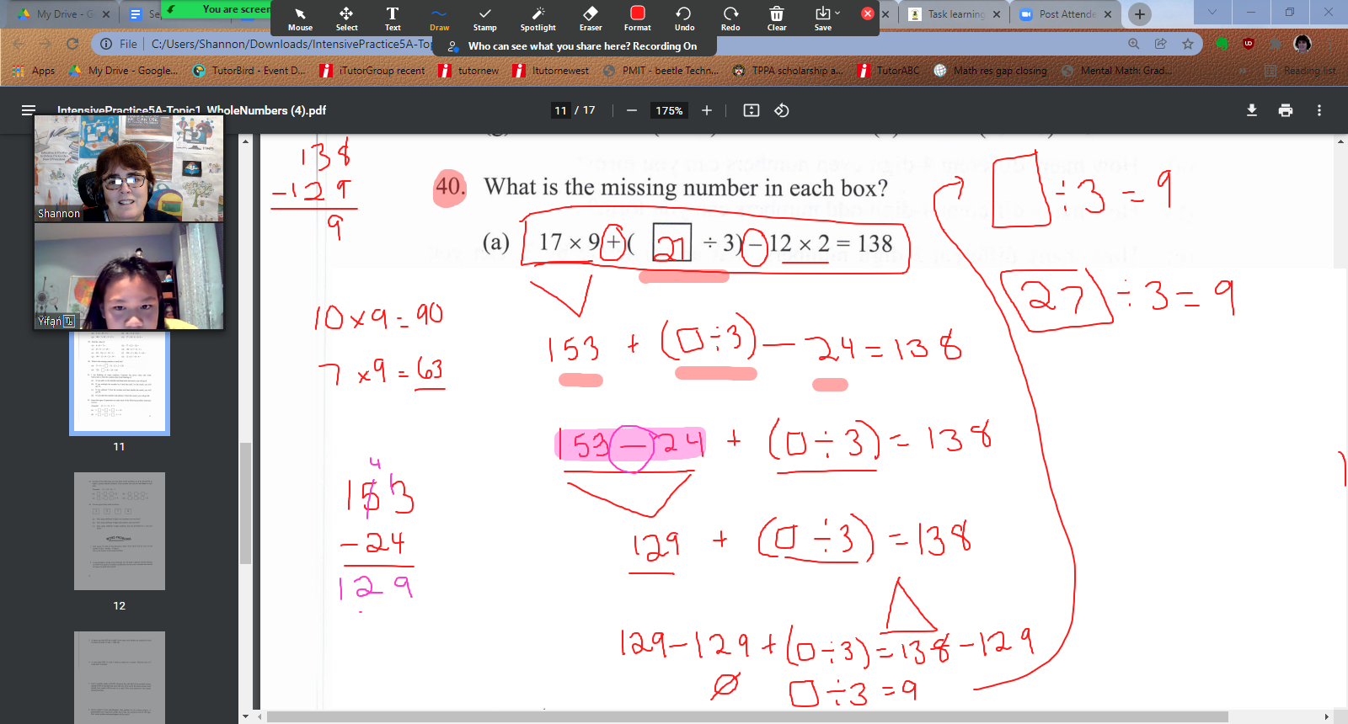The height and width of the screenshot is (724, 1348).
Task: Open TutorABC bookmark
Action: click(889, 71)
